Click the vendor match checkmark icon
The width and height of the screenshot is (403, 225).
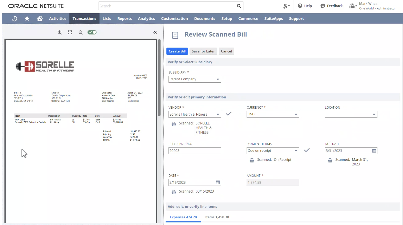coord(229,114)
